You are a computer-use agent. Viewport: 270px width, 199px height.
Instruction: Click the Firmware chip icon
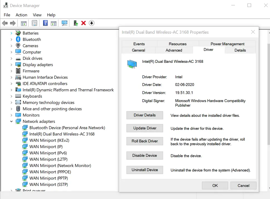[18, 71]
